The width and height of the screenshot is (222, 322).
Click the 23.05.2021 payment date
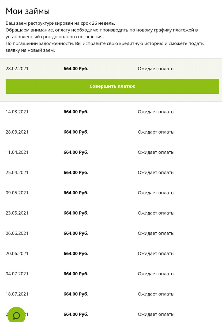pyautogui.click(x=17, y=213)
